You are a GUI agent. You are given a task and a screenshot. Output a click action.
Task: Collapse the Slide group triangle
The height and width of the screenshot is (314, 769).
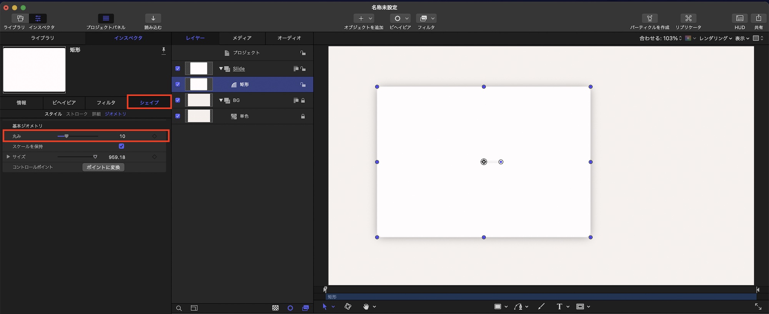pos(221,69)
